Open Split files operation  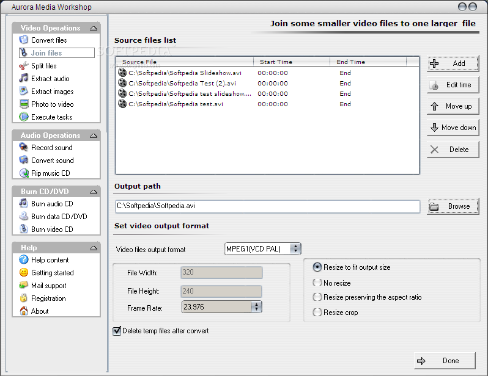44,65
